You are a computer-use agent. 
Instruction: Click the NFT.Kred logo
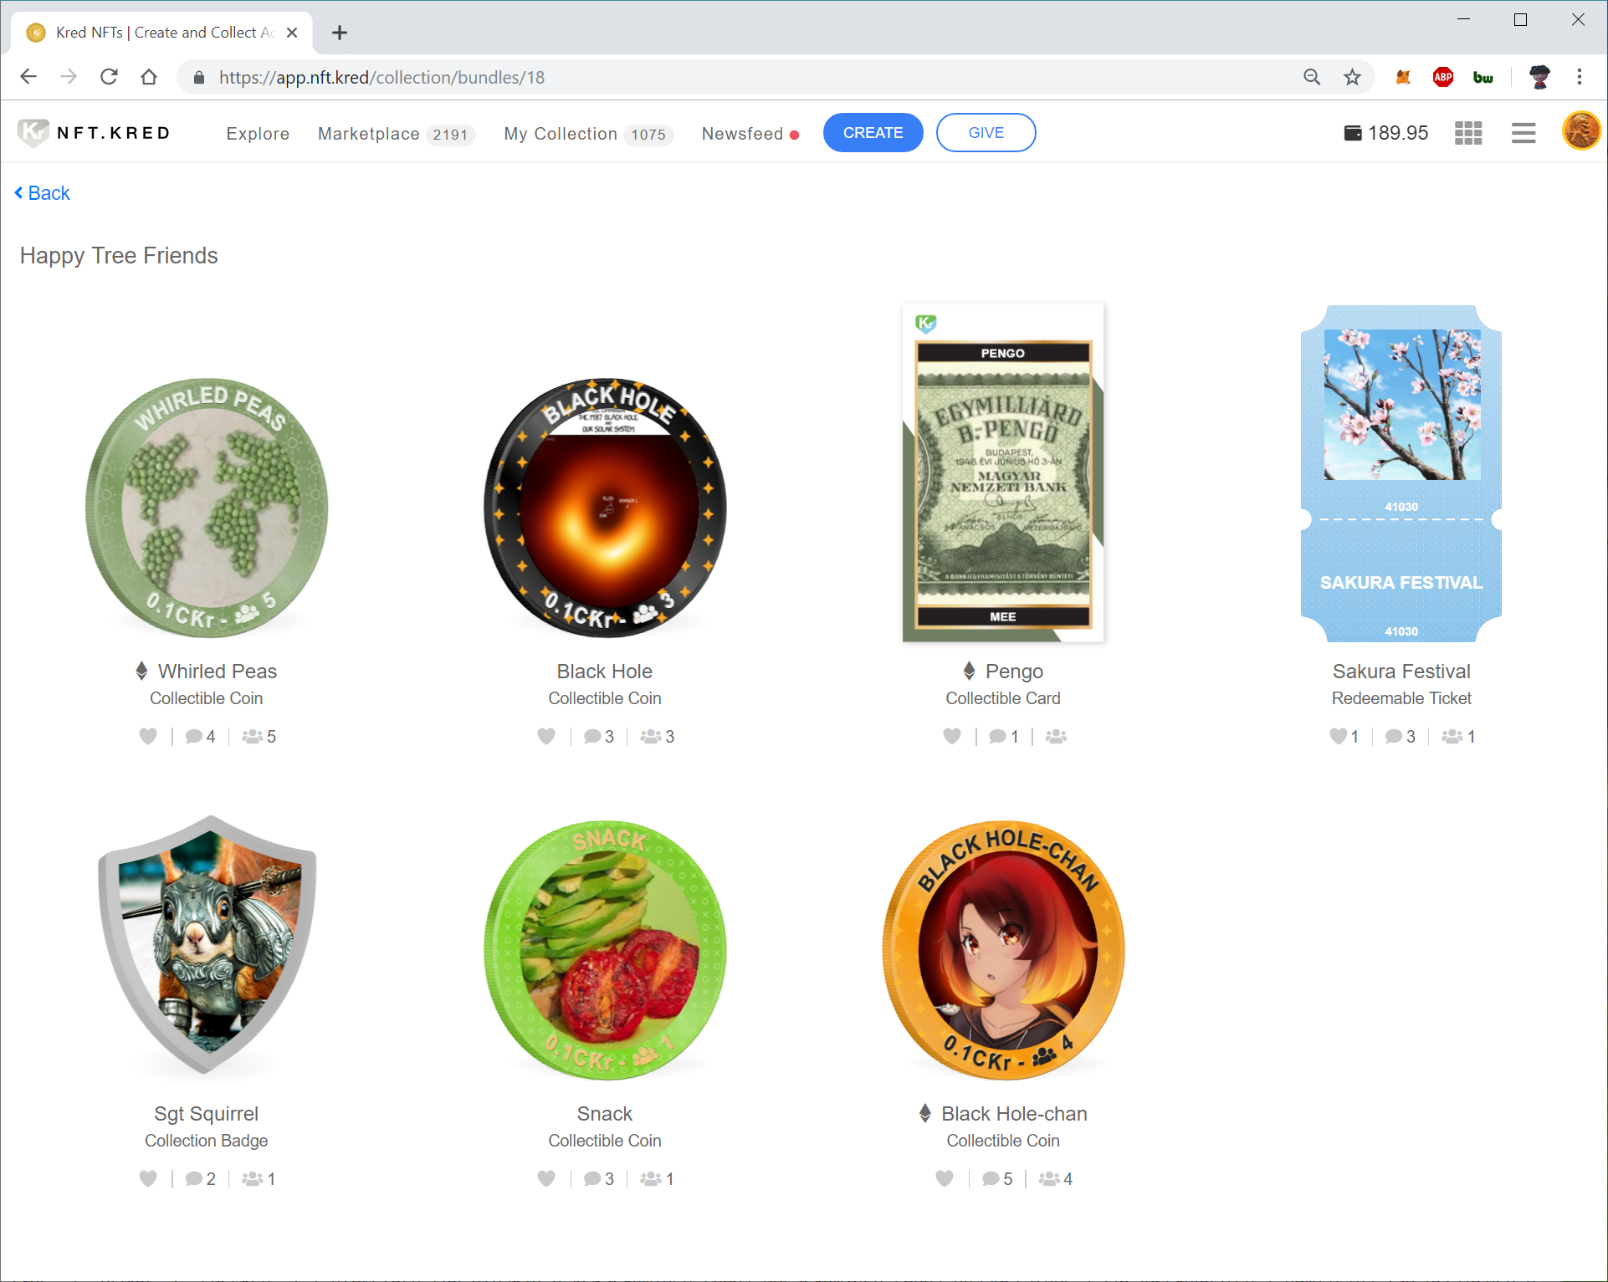(x=94, y=133)
